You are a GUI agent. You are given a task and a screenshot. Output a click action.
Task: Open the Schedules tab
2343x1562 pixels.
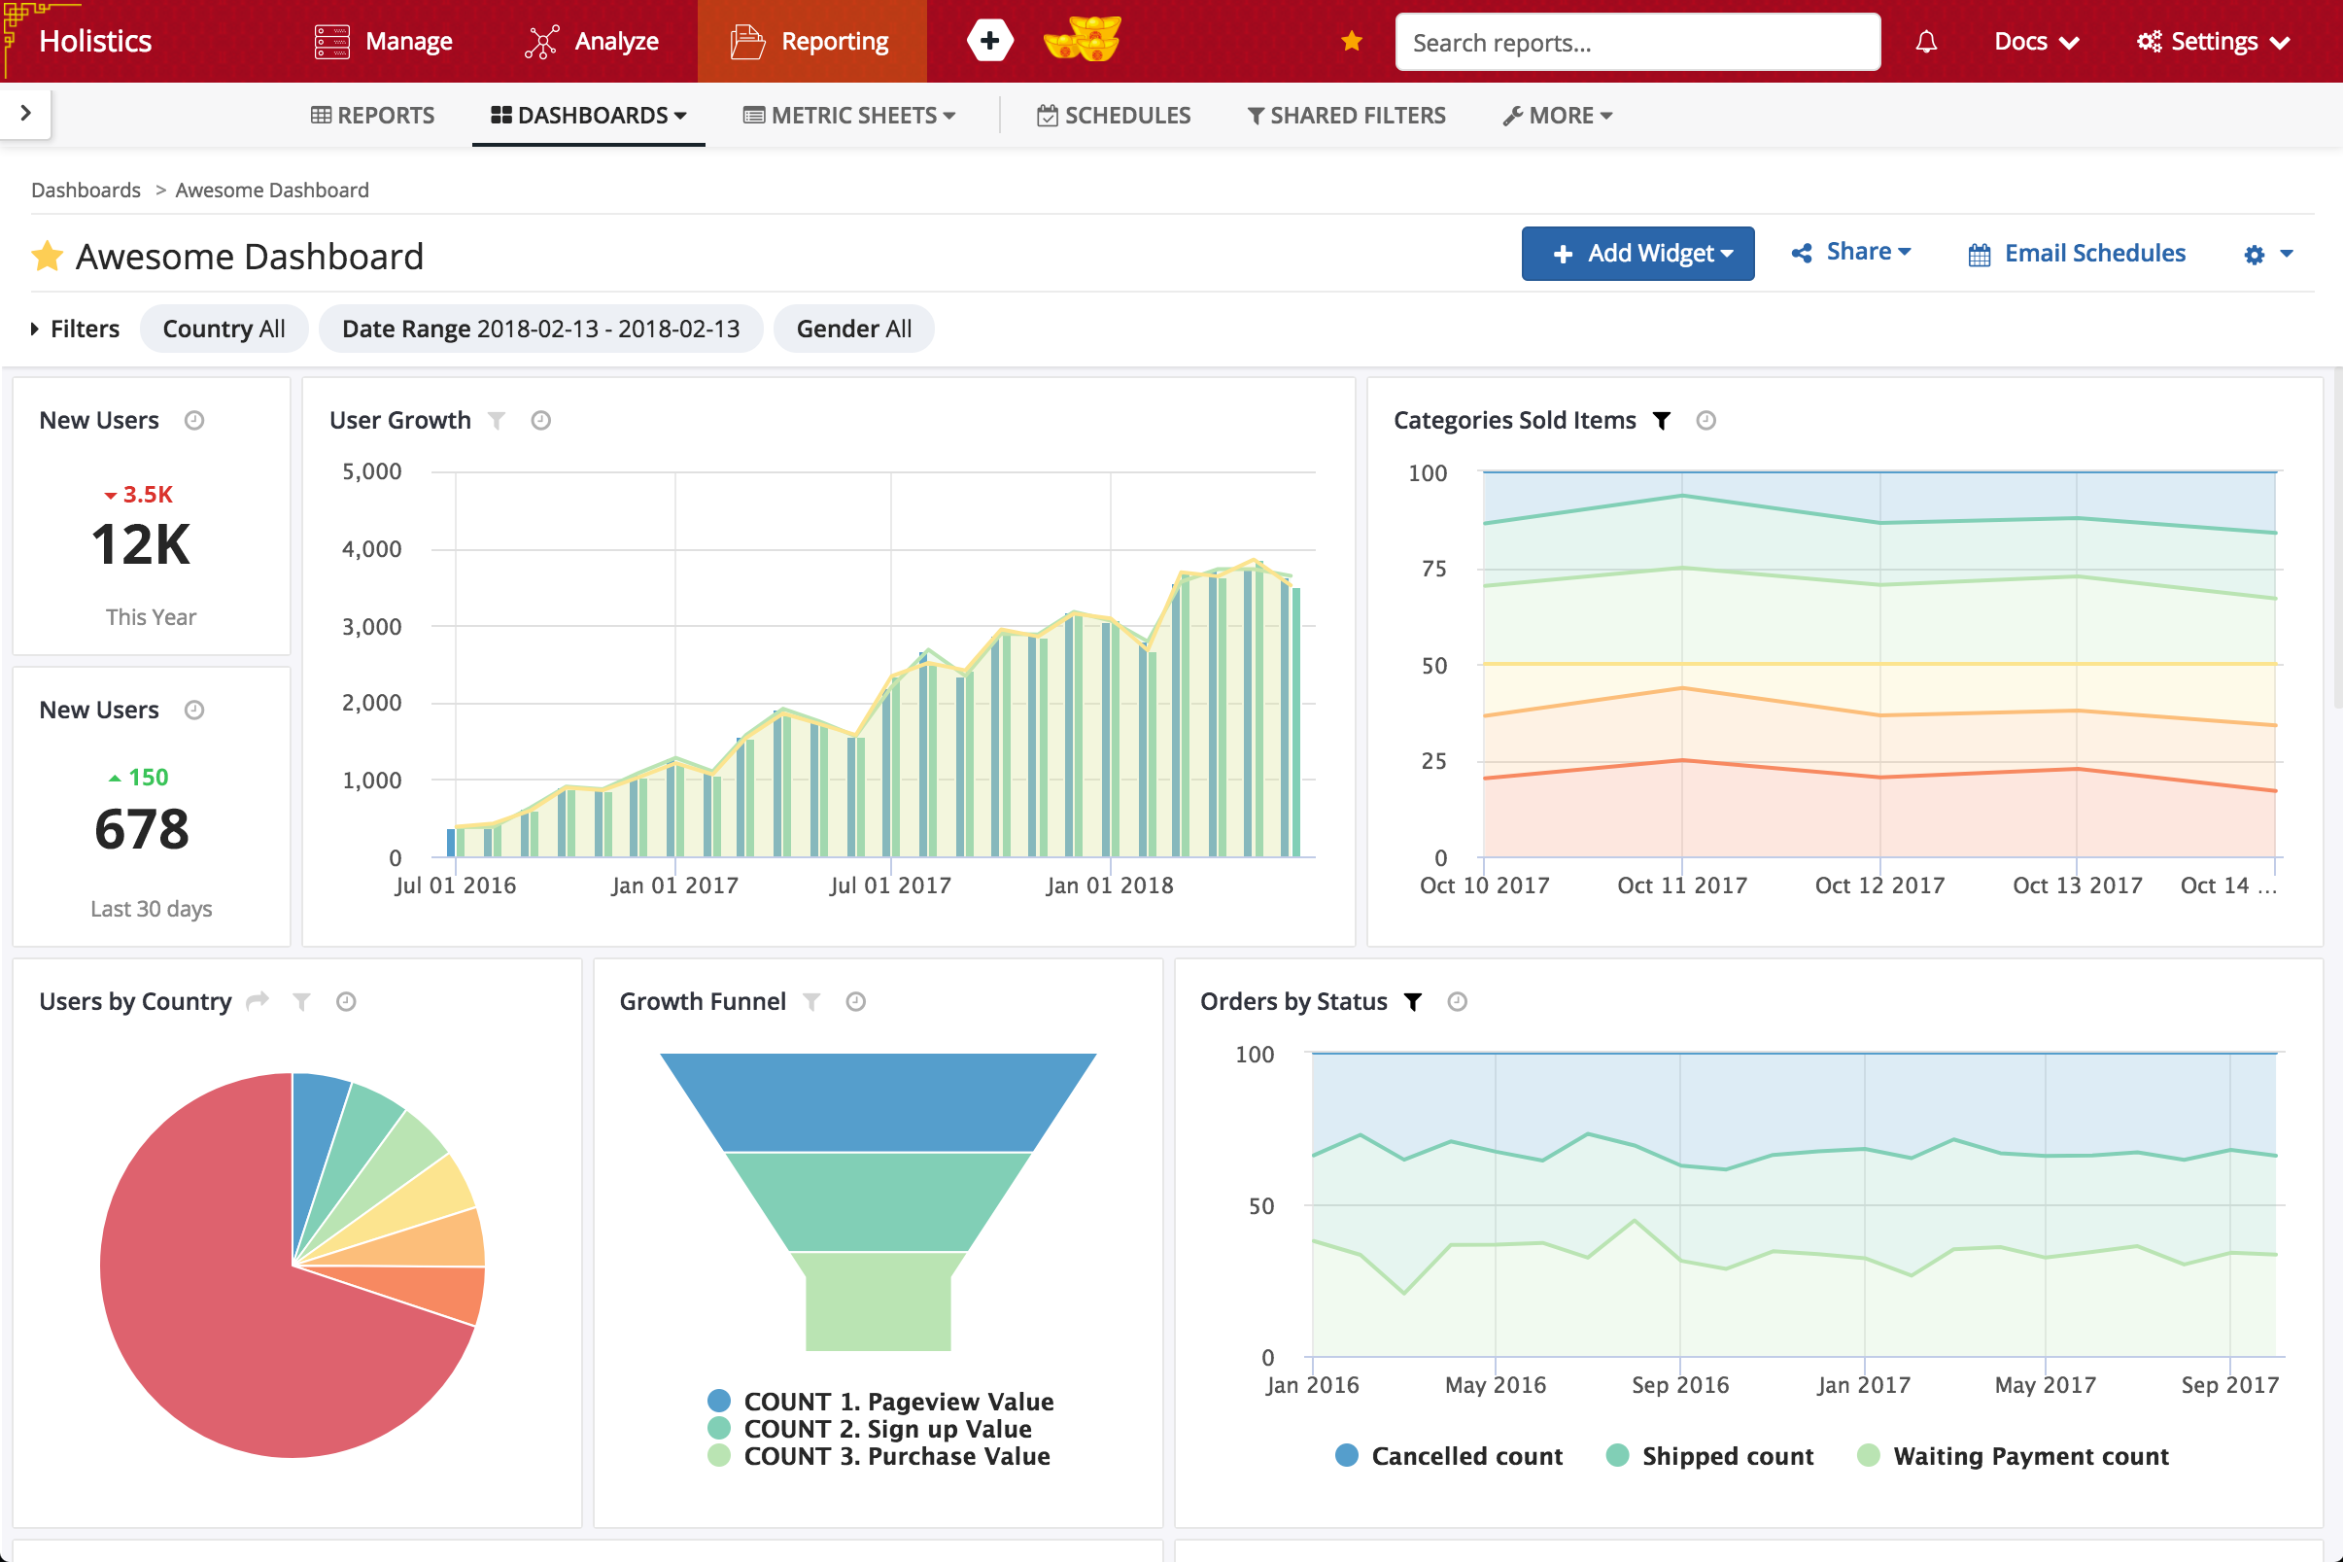(x=1114, y=116)
